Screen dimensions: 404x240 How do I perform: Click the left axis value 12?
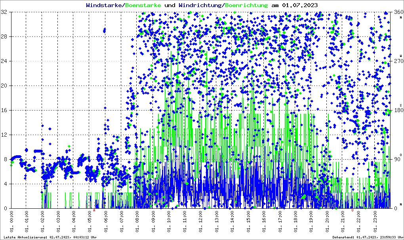(4, 135)
